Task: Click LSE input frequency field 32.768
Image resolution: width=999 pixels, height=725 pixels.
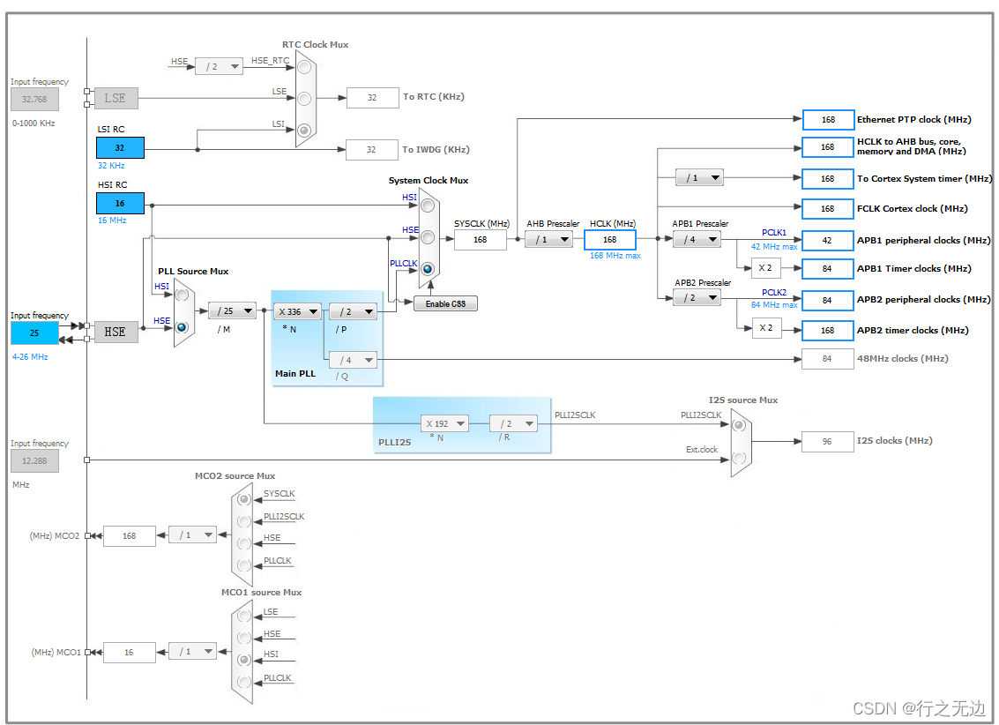Action: tap(34, 100)
